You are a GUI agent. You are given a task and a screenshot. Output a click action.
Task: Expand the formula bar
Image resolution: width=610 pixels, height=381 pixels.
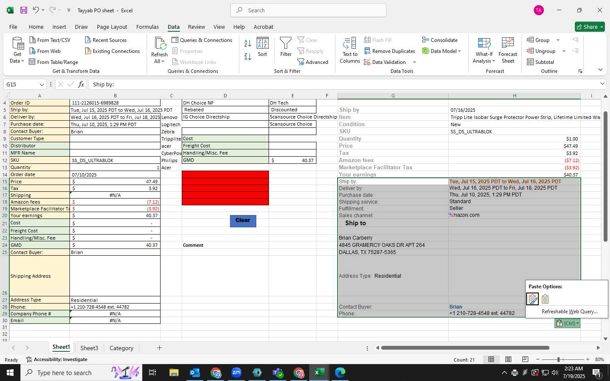point(603,84)
